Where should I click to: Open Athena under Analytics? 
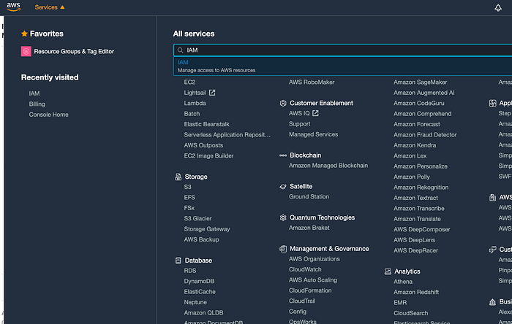point(403,282)
